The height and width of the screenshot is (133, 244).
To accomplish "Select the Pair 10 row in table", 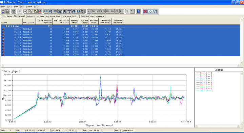I will click(x=120, y=55).
